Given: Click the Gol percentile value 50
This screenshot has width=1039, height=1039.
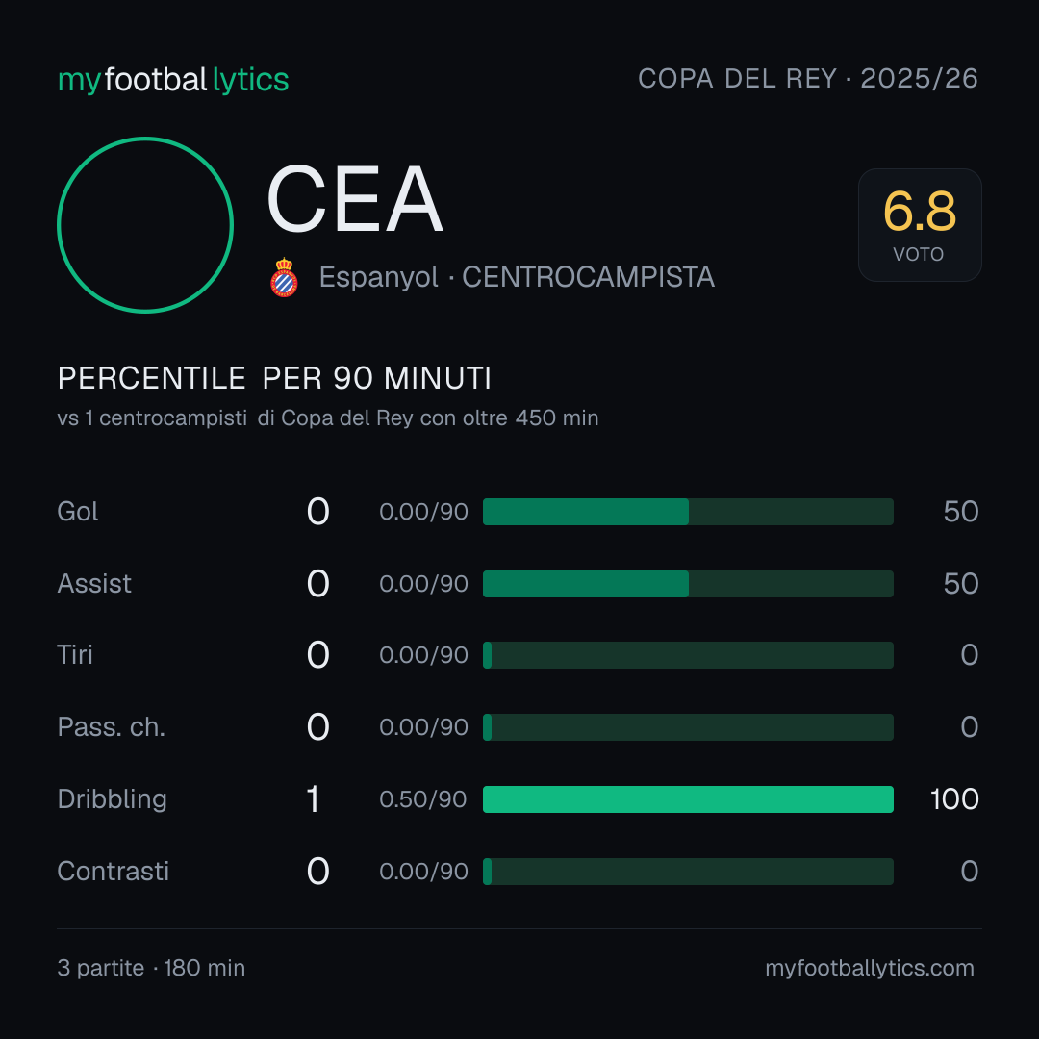Looking at the screenshot, I should 961,512.
